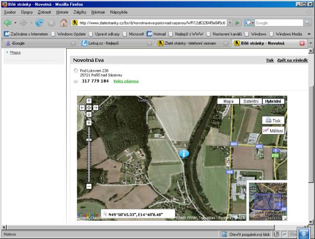Open the Záložky menu
Viewport: 315px width, 239px height.
[78, 11]
